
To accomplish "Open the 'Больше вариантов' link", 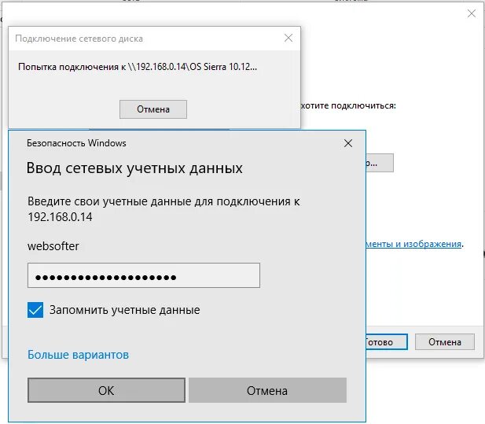I will 78,355.
